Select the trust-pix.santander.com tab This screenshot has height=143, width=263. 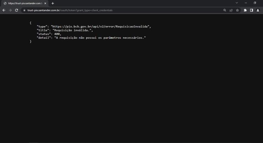(25, 3)
